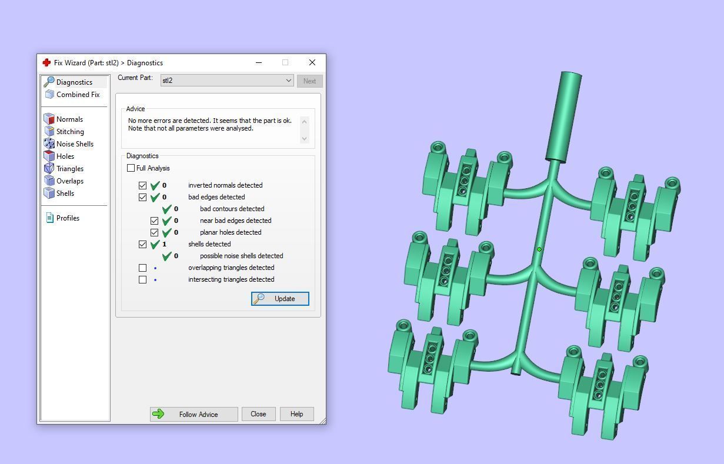This screenshot has height=464, width=724.
Task: Go to the Stitching page
Action: pyautogui.click(x=70, y=132)
